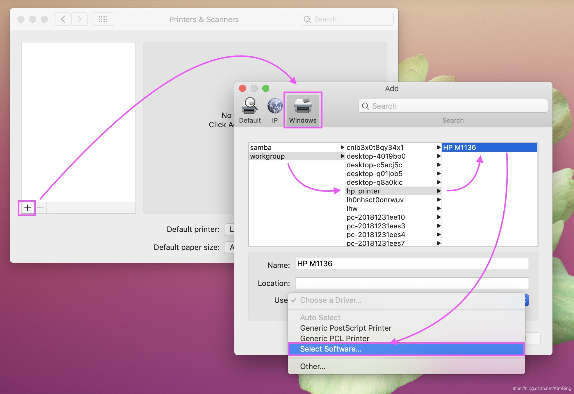
Task: Go back with the left chevron button
Action: pos(63,19)
